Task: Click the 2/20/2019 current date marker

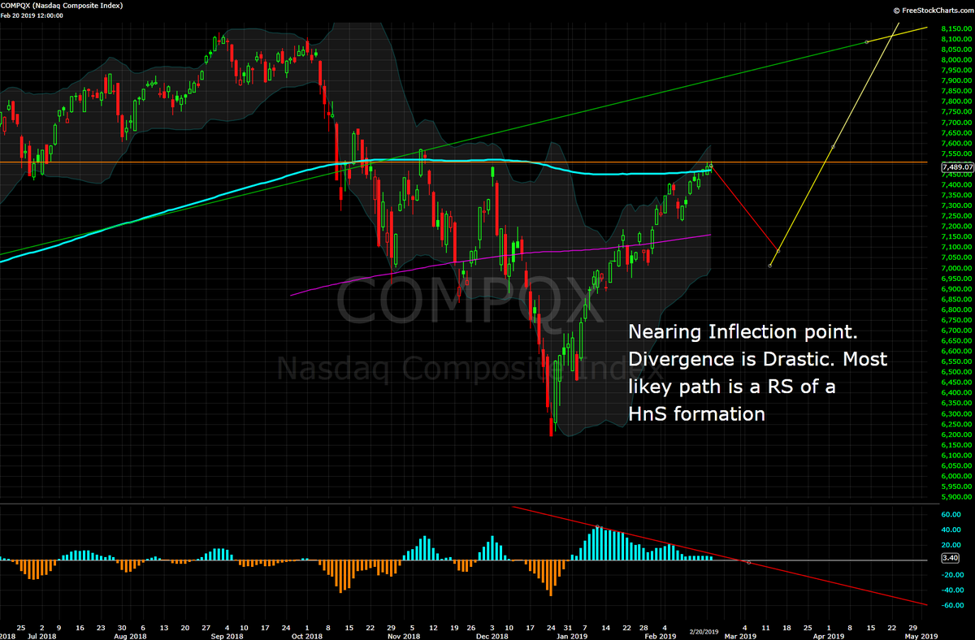Action: [704, 631]
